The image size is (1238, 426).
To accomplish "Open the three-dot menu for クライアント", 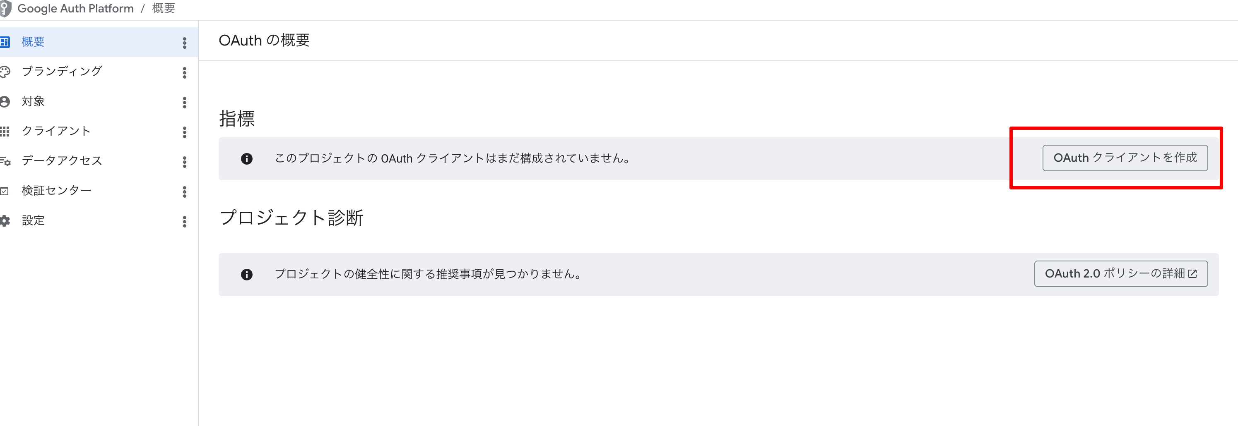I will point(184,132).
